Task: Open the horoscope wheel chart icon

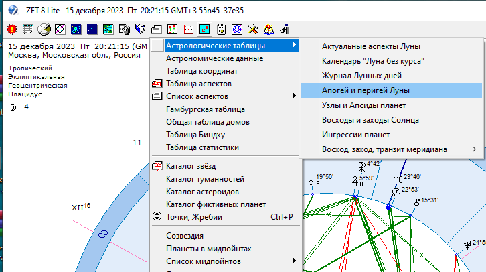Action: click(x=60, y=29)
